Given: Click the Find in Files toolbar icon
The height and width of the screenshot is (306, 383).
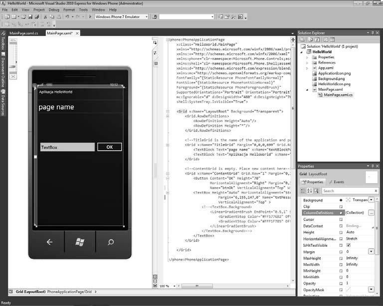Looking at the screenshot, I should coord(155,17).
